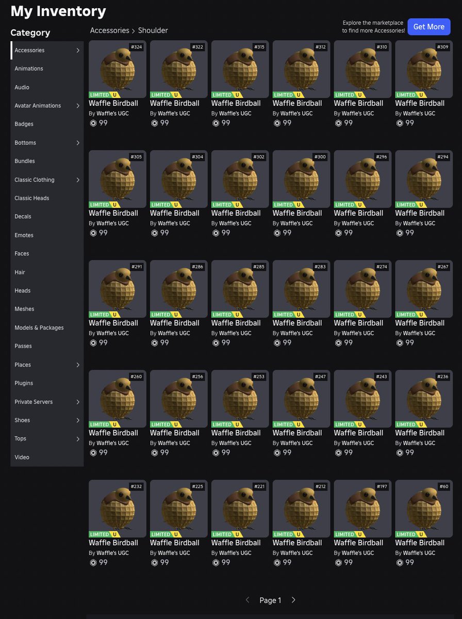462x619 pixels.
Task: Expand the Accessories category chevron
Action: pos(78,51)
